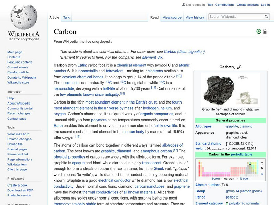Open few elements known since antiquity
Screen dimensions: 274x205
point(89,95)
